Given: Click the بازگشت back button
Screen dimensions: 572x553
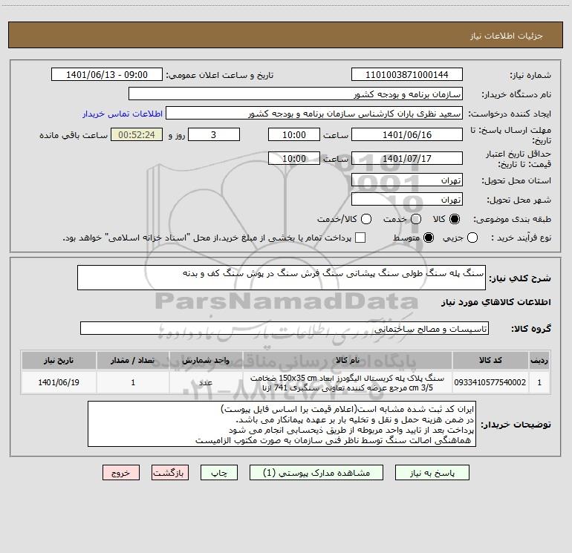Looking at the screenshot, I should (x=170, y=473).
